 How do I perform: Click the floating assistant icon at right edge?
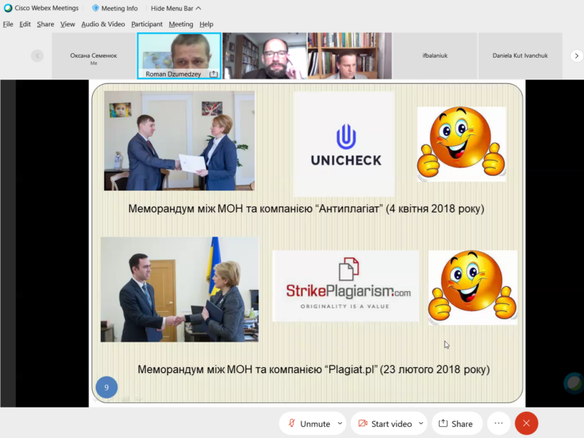coord(574,383)
